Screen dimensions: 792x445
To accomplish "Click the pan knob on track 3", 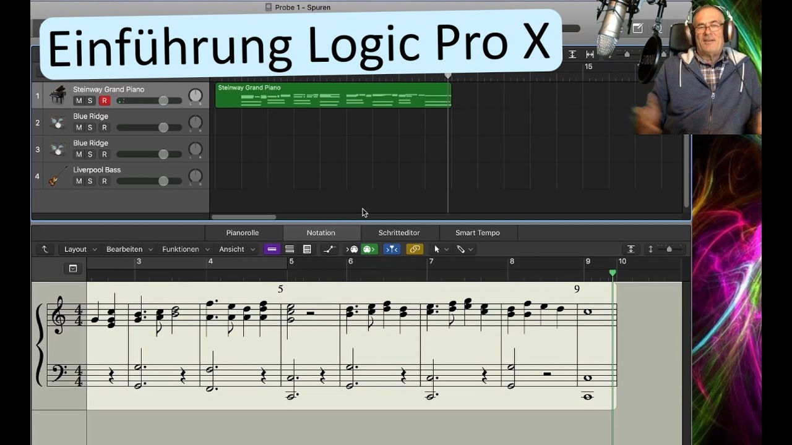I will click(196, 150).
